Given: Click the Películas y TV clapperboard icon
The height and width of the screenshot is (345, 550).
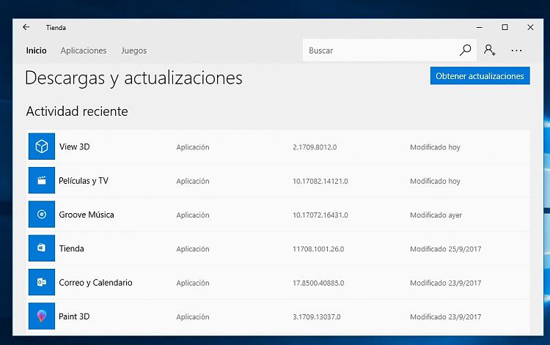Looking at the screenshot, I should (42, 180).
